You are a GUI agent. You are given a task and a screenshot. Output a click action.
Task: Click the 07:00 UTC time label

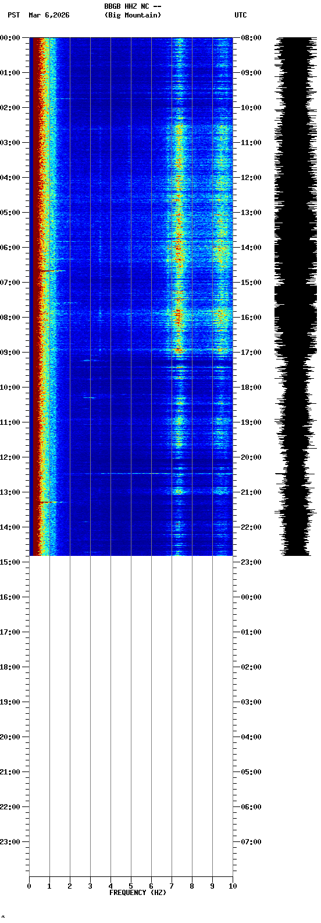pos(251,842)
